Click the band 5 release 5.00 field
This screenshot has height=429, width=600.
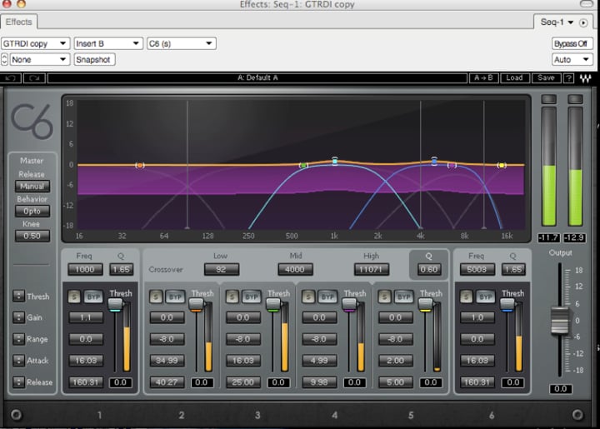[395, 382]
